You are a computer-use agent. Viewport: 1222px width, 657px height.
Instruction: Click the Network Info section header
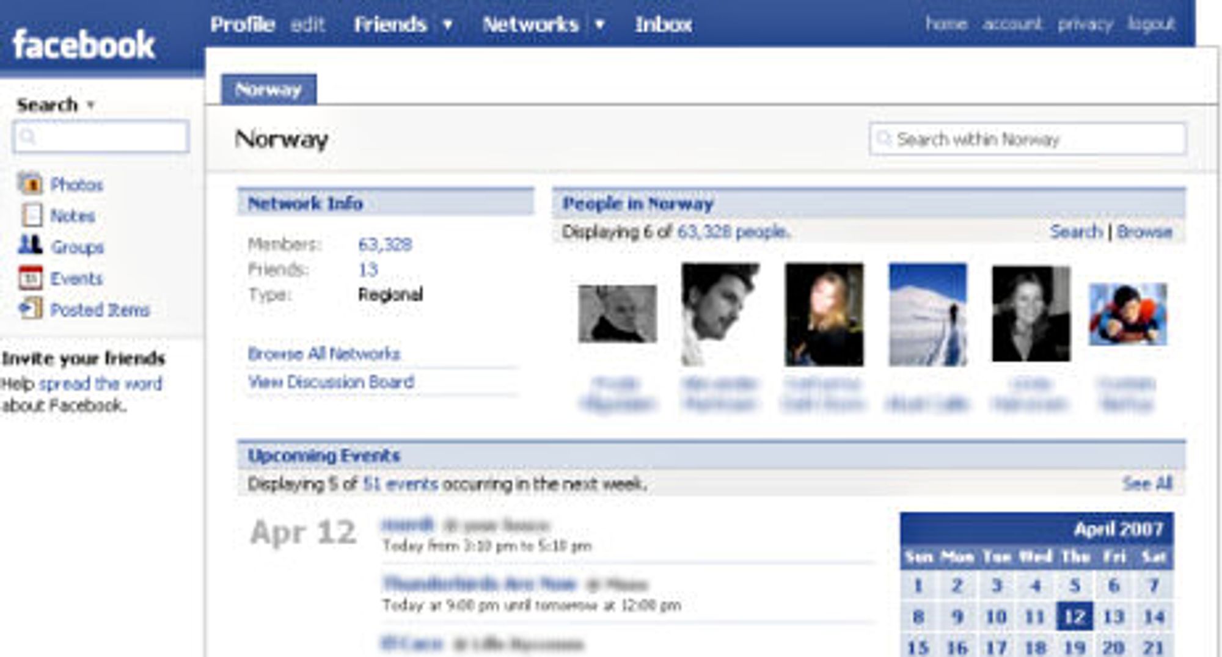tap(386, 203)
